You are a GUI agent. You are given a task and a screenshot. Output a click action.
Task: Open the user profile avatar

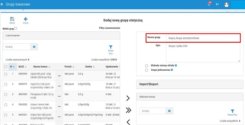click(226, 4)
